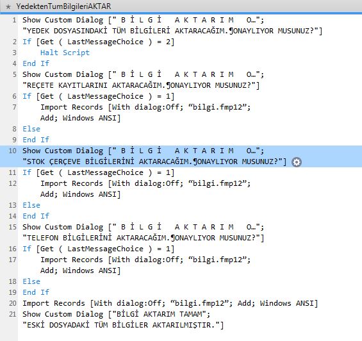Screen dimensions: 362x341
Task: Select End If on line 9
Action: point(36,140)
